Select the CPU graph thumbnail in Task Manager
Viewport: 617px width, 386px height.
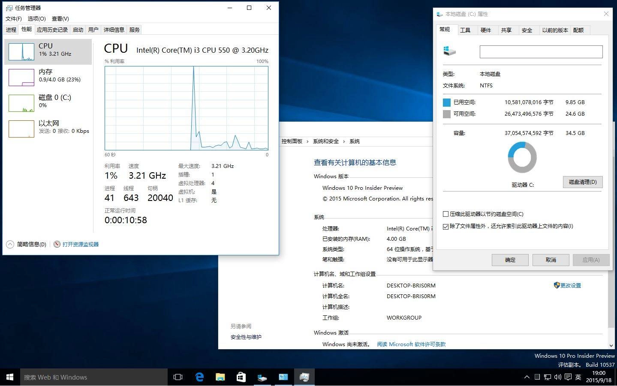pos(21,51)
